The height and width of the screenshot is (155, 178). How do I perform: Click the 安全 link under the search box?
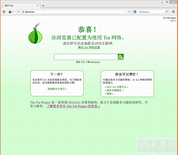pos(83,62)
